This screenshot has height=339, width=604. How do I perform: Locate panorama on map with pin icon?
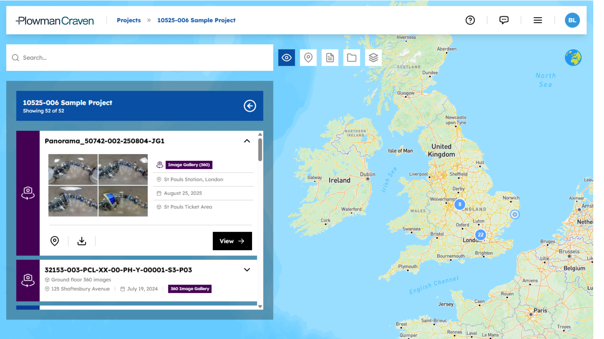tap(54, 241)
